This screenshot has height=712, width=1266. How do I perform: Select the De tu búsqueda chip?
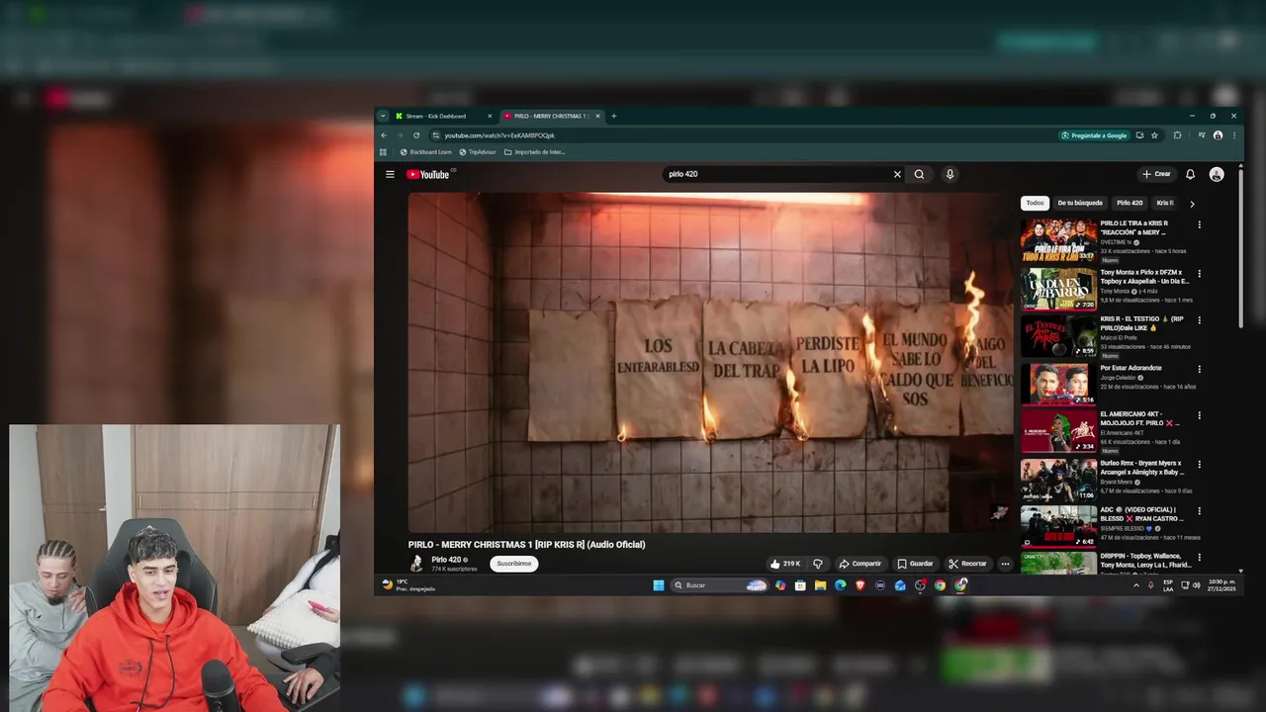(1080, 203)
